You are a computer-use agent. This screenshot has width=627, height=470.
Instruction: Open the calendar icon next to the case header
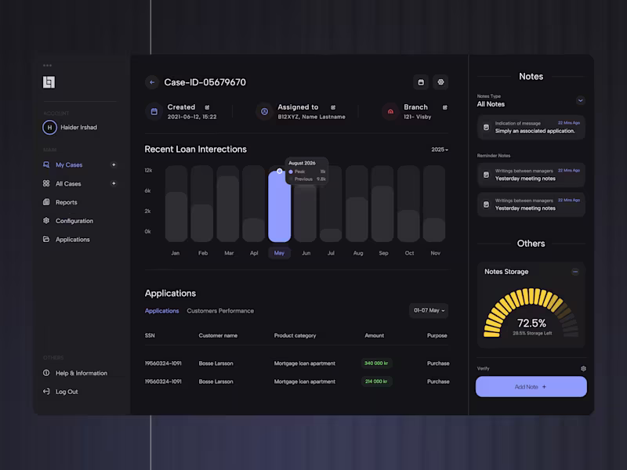coord(421,81)
